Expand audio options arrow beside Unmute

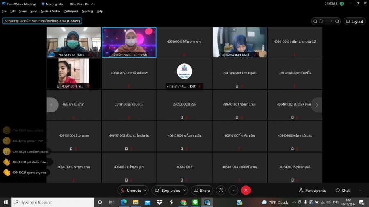click(145, 190)
